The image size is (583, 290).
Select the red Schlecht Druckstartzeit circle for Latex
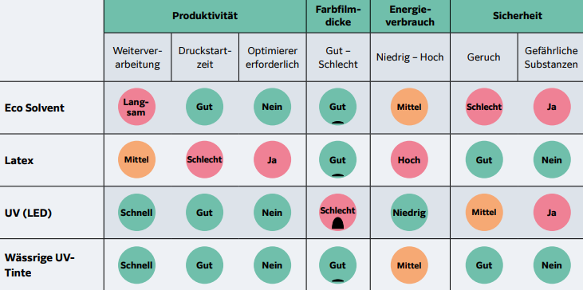[204, 159]
